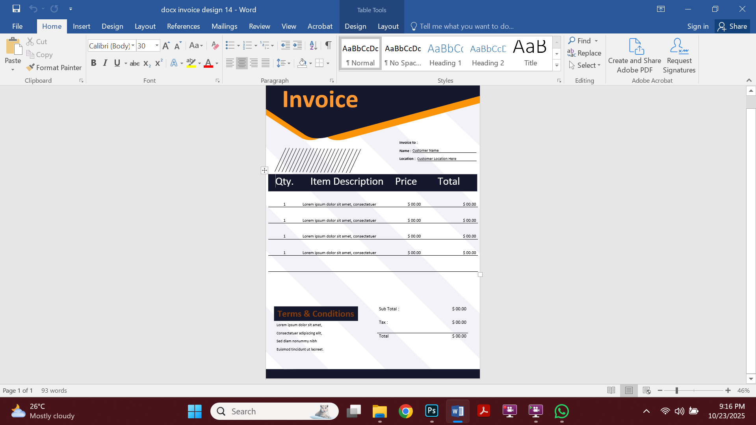Click the Request Signatures icon
Screen dimensions: 756x425
(x=678, y=55)
